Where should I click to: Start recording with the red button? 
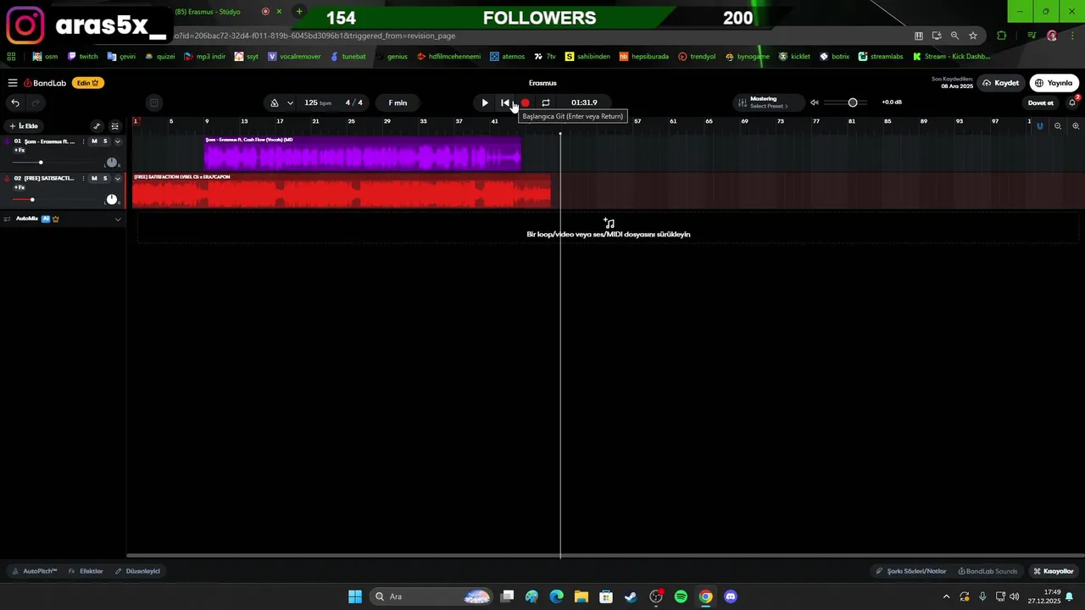tap(526, 103)
